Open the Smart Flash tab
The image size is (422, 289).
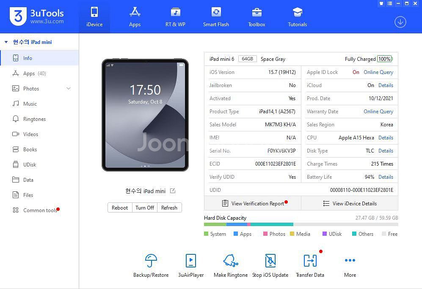[216, 16]
